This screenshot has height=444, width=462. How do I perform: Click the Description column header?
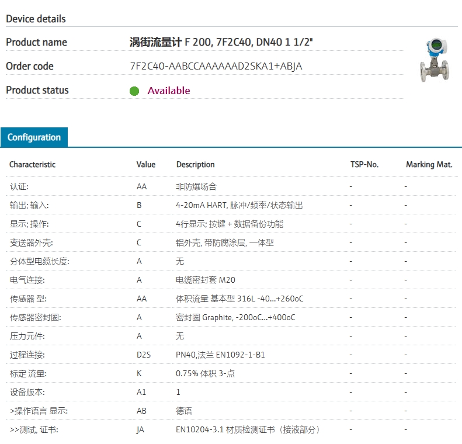(x=195, y=164)
